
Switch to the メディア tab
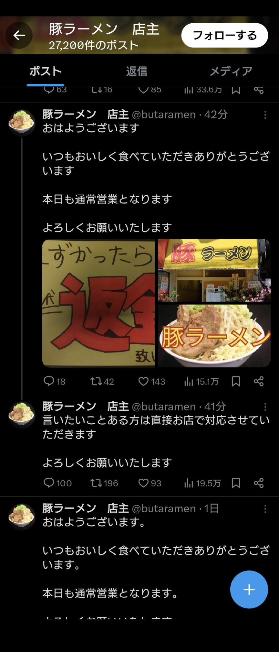[x=231, y=71]
